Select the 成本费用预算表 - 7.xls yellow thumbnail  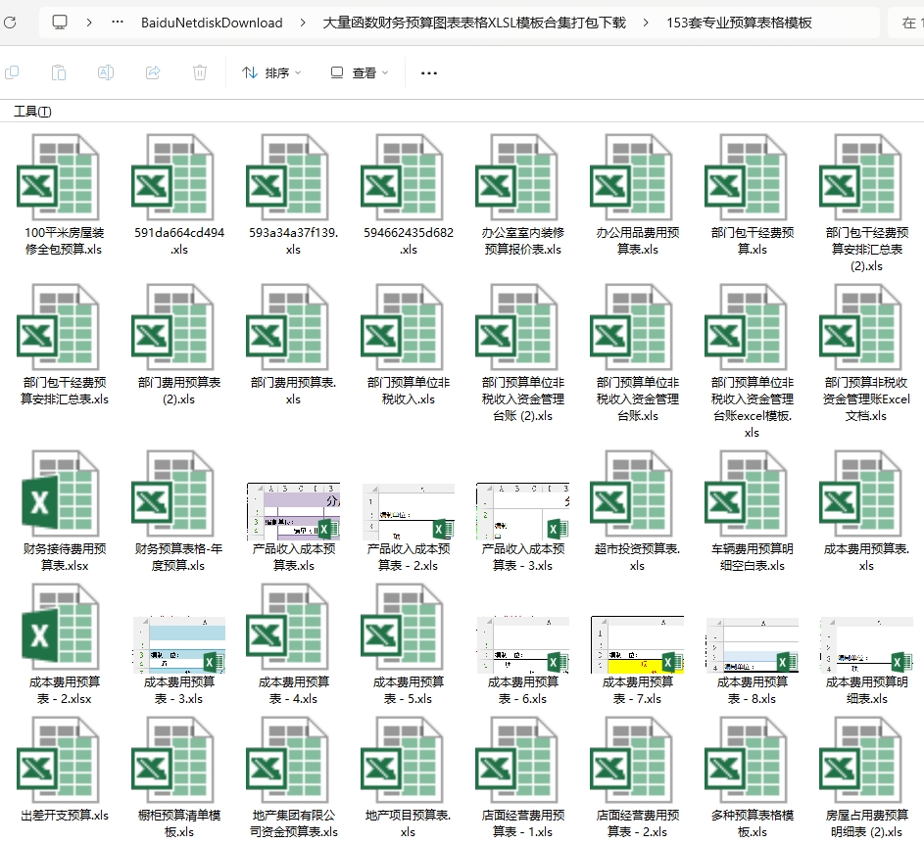click(637, 644)
